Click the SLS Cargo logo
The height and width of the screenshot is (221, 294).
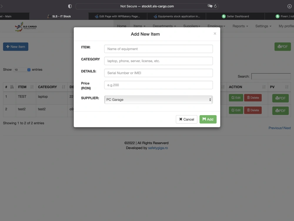[26, 27]
